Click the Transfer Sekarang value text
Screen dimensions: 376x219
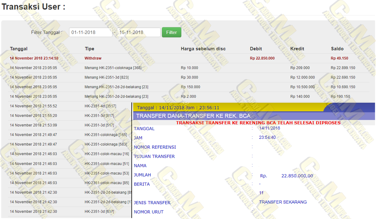(283, 202)
